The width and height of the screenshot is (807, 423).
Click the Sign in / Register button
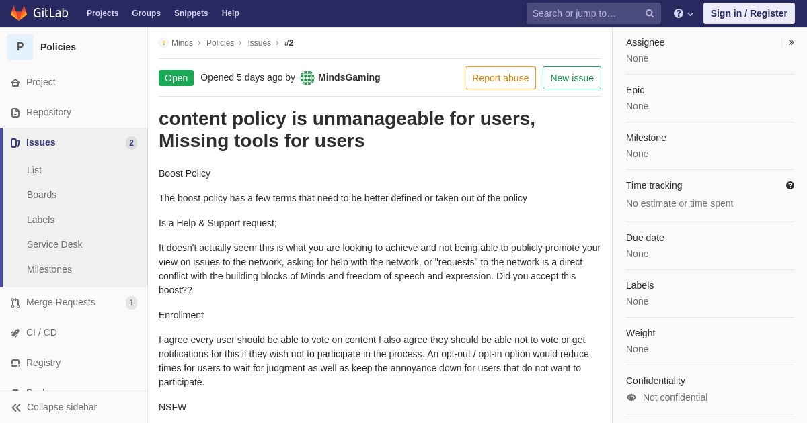[x=748, y=13]
